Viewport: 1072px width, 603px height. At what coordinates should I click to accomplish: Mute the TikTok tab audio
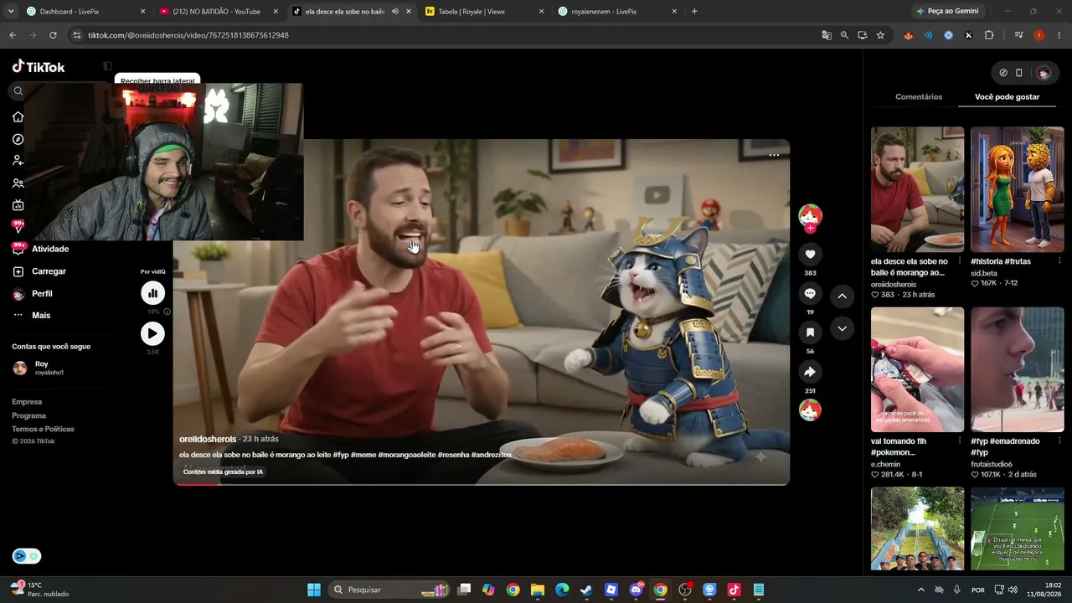[395, 12]
